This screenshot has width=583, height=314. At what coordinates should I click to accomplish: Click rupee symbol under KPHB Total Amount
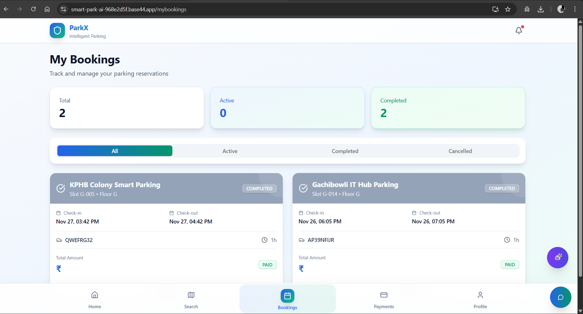click(59, 269)
